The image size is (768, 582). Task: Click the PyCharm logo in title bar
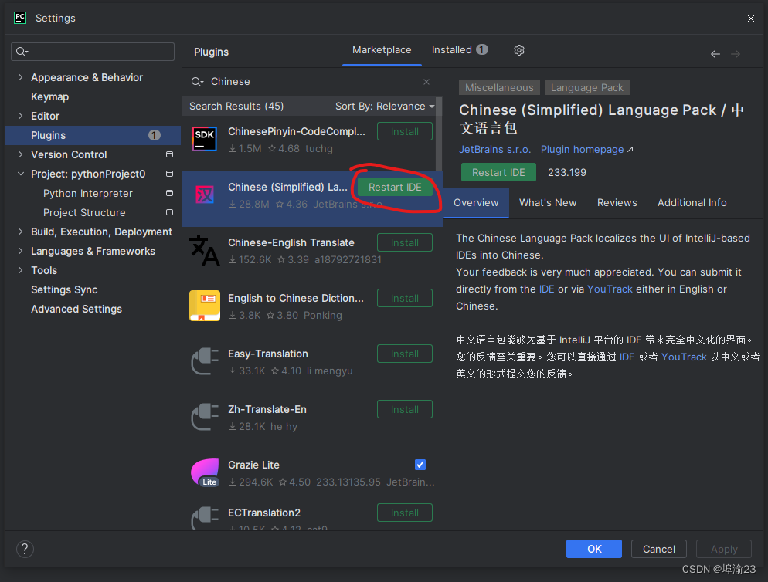point(20,18)
